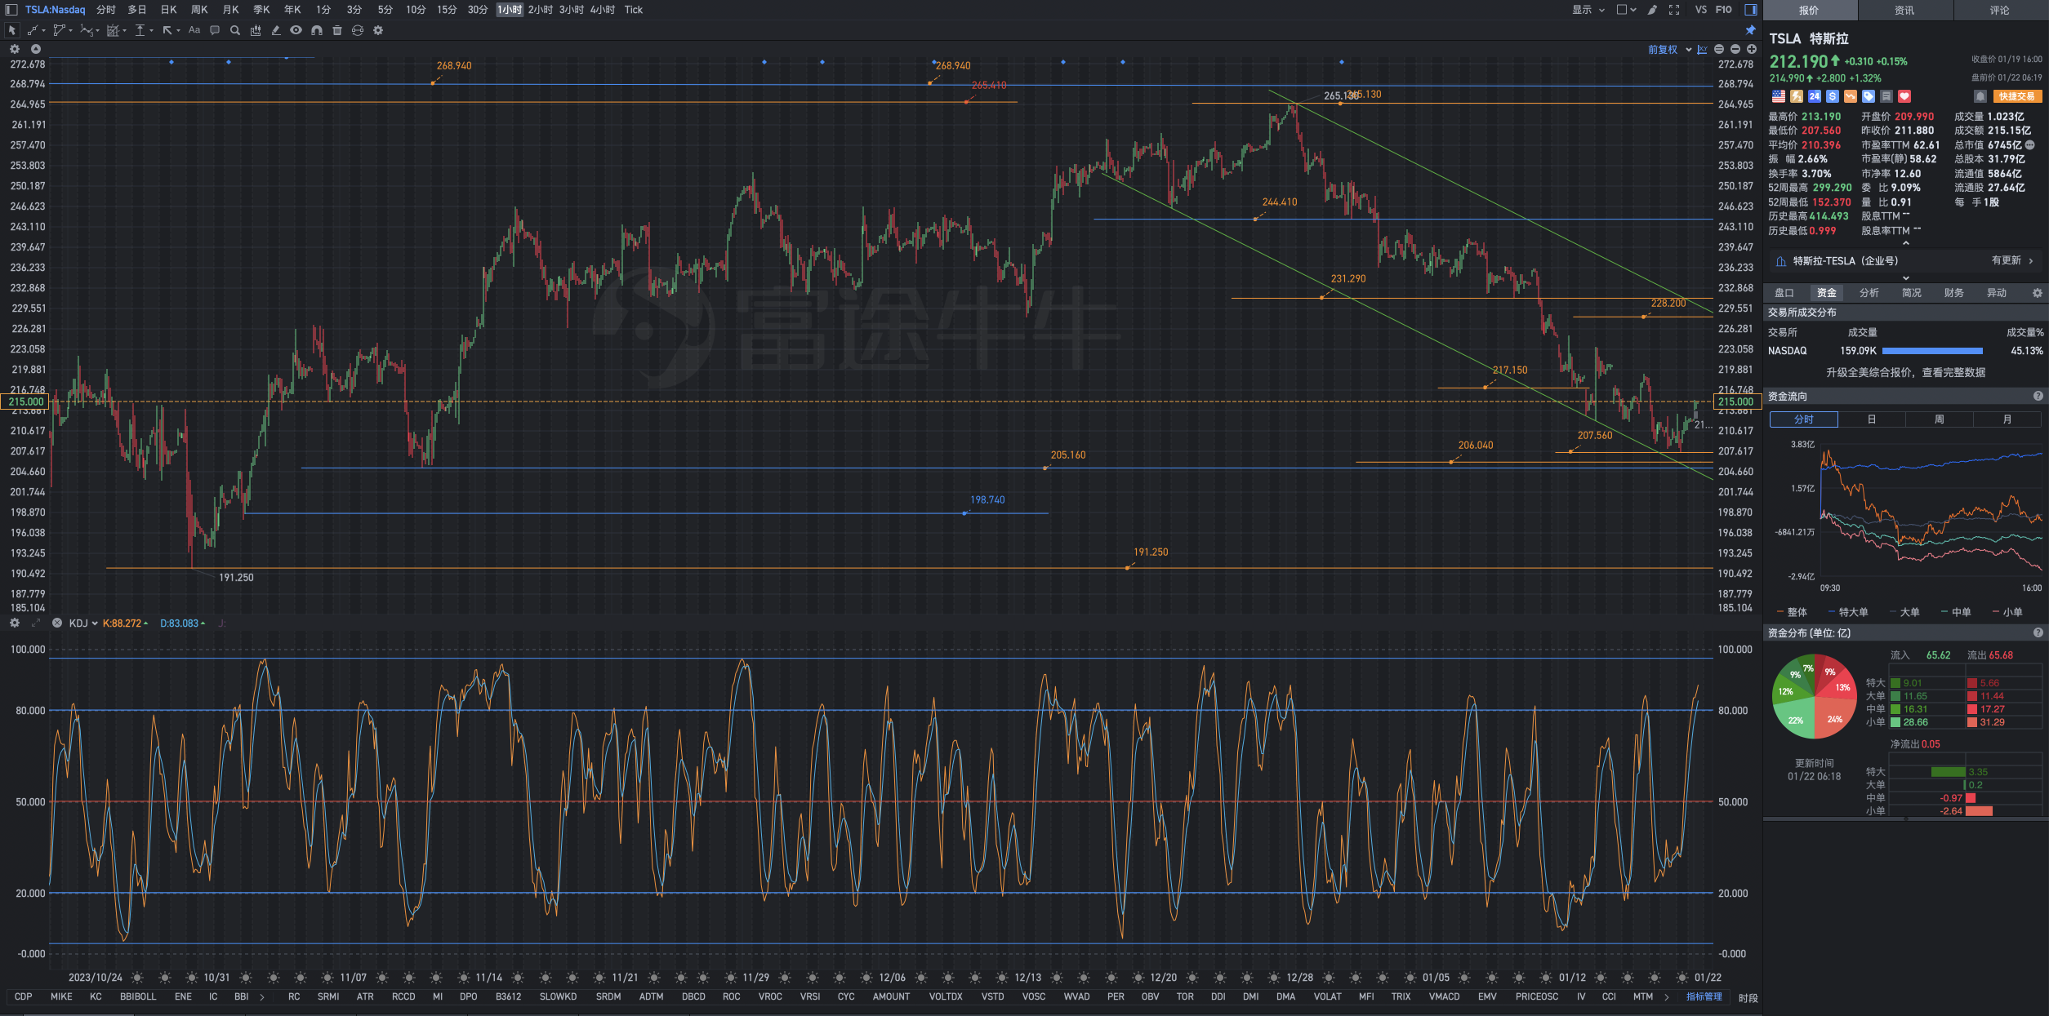Viewport: 2049px width, 1016px height.
Task: Switch to the 分析 analysis tab
Action: click(x=1869, y=293)
